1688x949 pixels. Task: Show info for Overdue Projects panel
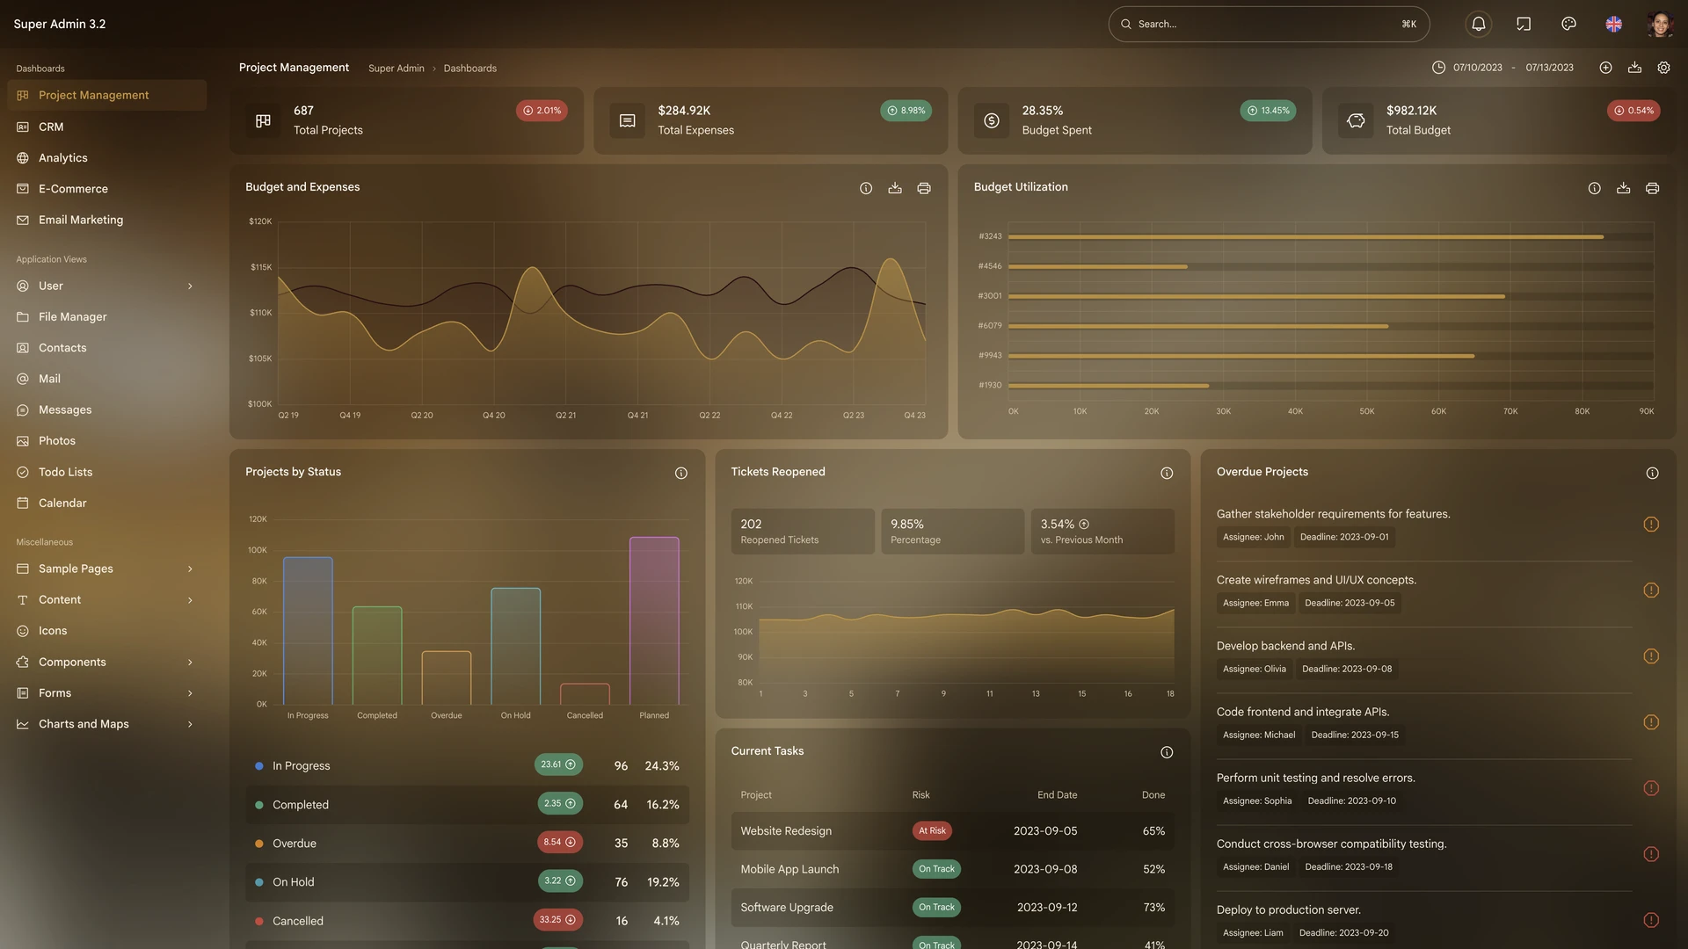tap(1652, 473)
